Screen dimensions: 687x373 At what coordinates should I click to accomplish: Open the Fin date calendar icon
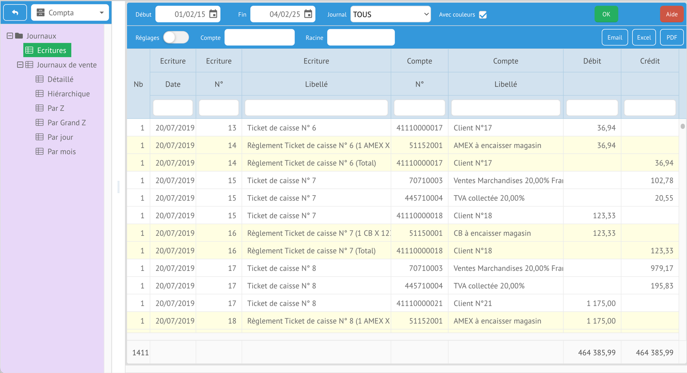click(x=308, y=14)
